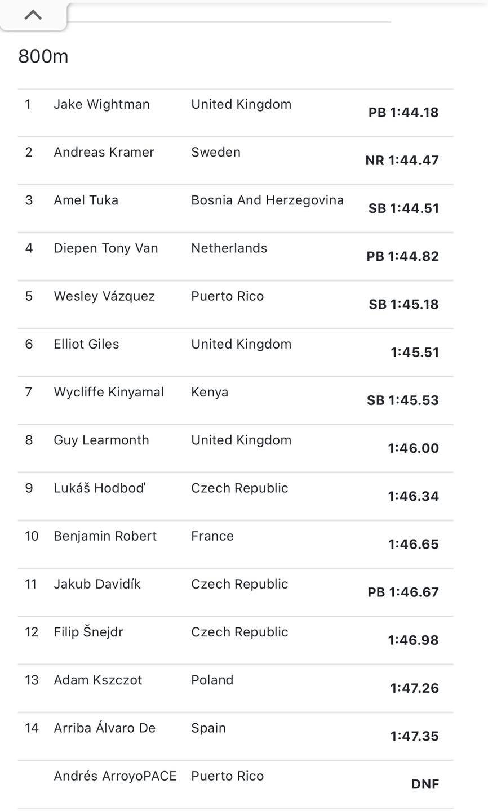This screenshot has height=811, width=488.
Task: Select Wycliffe Kinyamal's name
Action: (x=109, y=392)
